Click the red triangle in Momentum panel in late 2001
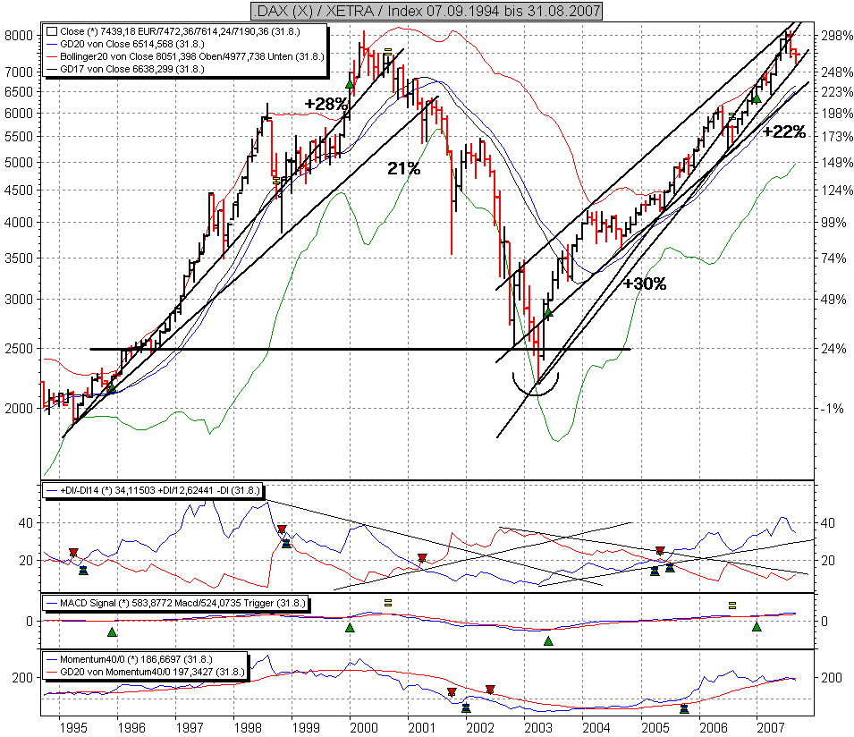 tap(452, 692)
